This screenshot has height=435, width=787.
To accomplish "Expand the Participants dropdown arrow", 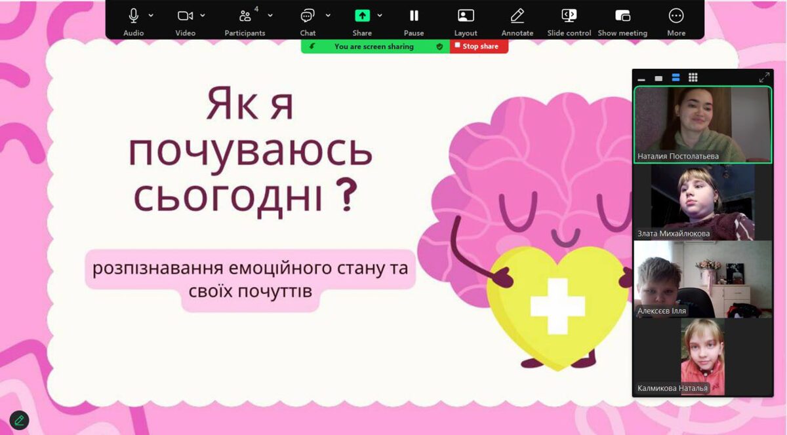I will point(270,15).
